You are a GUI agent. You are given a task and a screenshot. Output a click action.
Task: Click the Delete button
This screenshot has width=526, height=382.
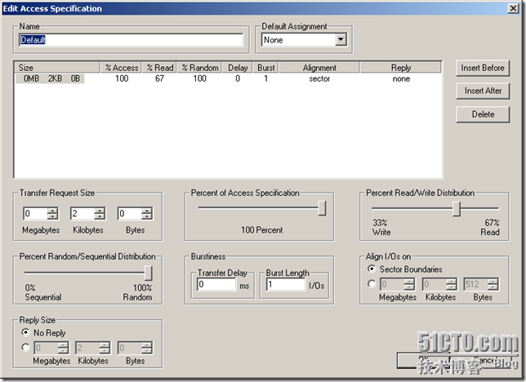(x=483, y=114)
